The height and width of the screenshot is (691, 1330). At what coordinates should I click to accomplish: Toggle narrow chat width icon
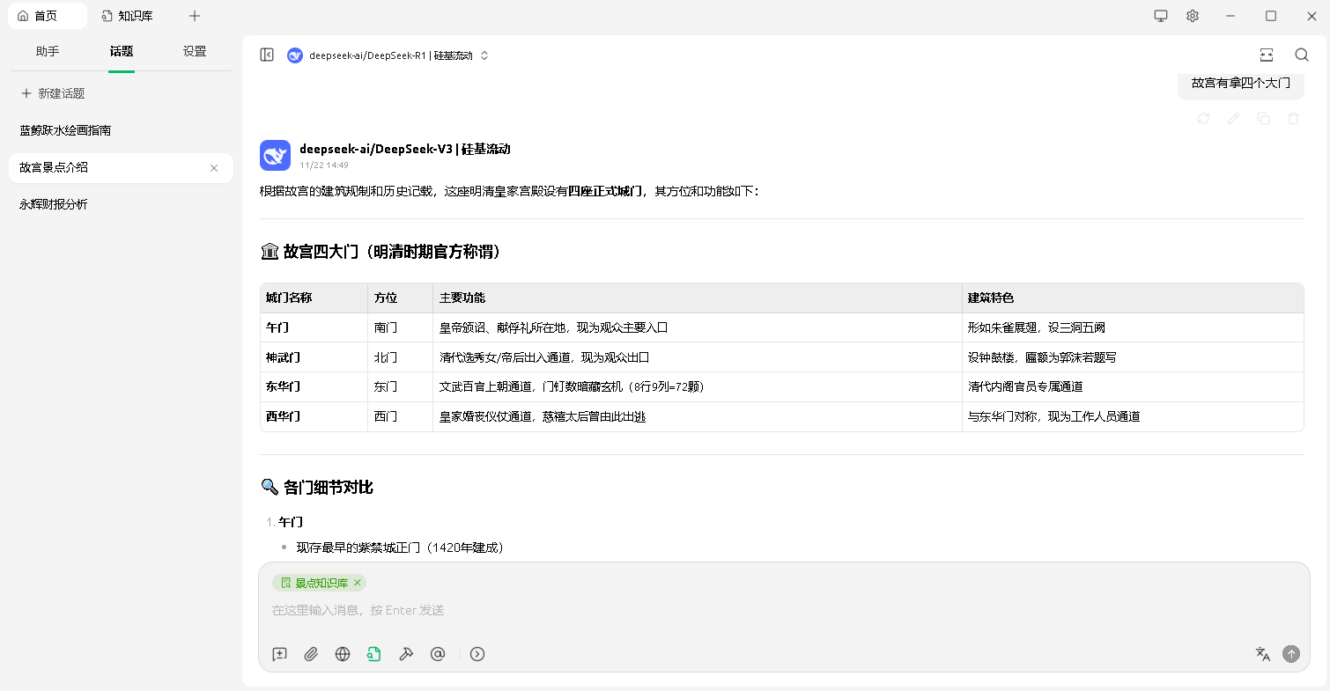(1267, 55)
